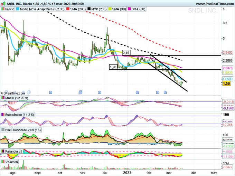Open the late-October event document marker
The height and width of the screenshot is (176, 235).
(x=81, y=92)
